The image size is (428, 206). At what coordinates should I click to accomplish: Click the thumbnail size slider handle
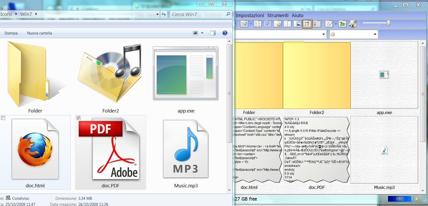(x=388, y=23)
